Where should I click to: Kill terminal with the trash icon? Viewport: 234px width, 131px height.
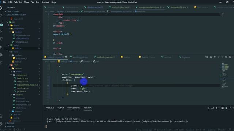(226, 108)
